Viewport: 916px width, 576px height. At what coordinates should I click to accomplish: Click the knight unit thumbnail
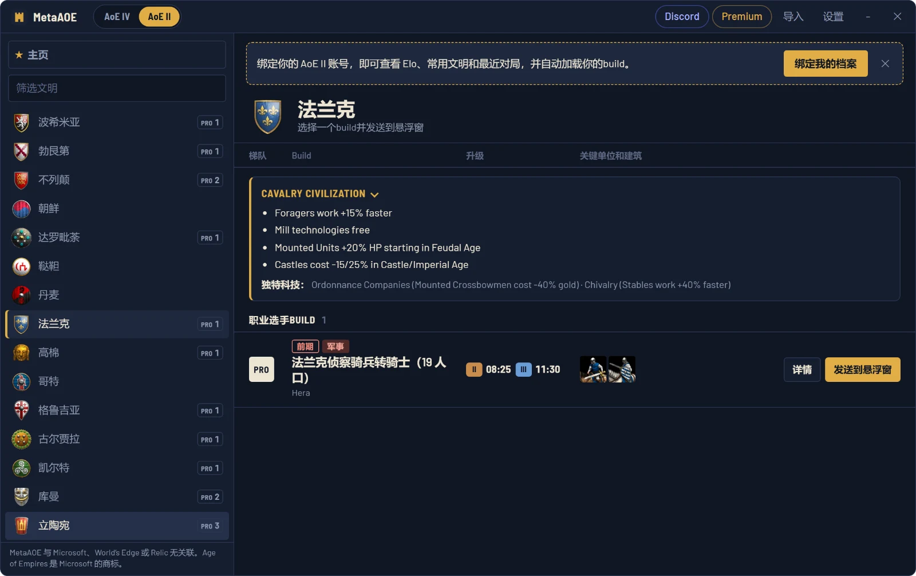click(x=622, y=369)
